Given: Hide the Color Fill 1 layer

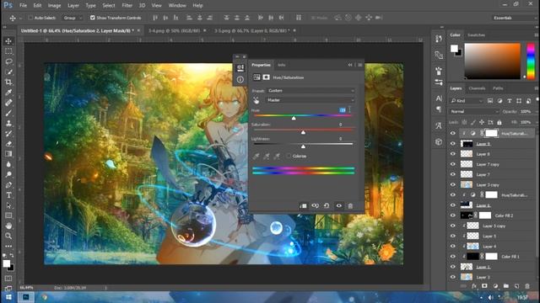Looking at the screenshot, I should pos(453,257).
